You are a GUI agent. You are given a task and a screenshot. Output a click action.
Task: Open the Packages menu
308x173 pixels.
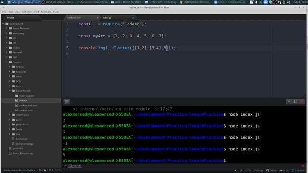46,12
